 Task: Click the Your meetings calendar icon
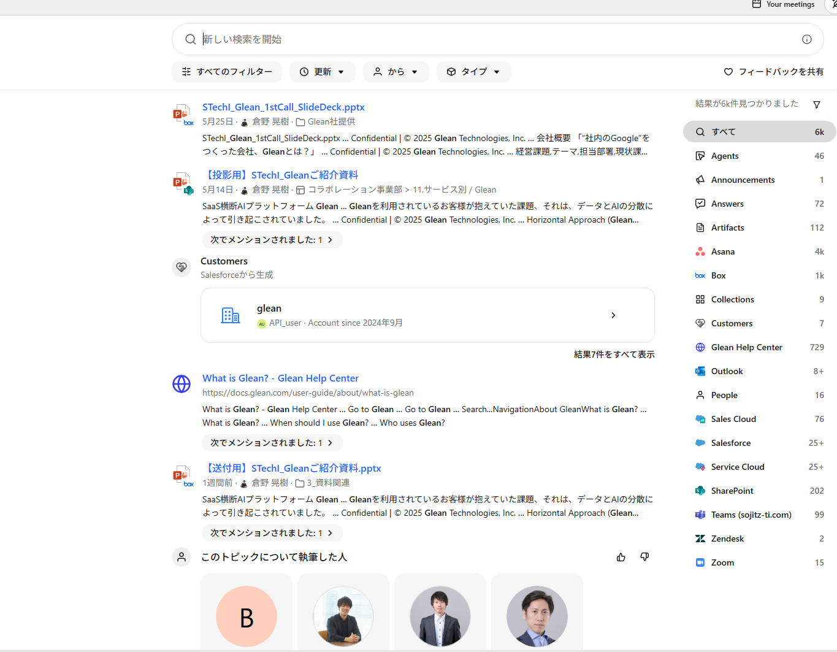pyautogui.click(x=757, y=4)
